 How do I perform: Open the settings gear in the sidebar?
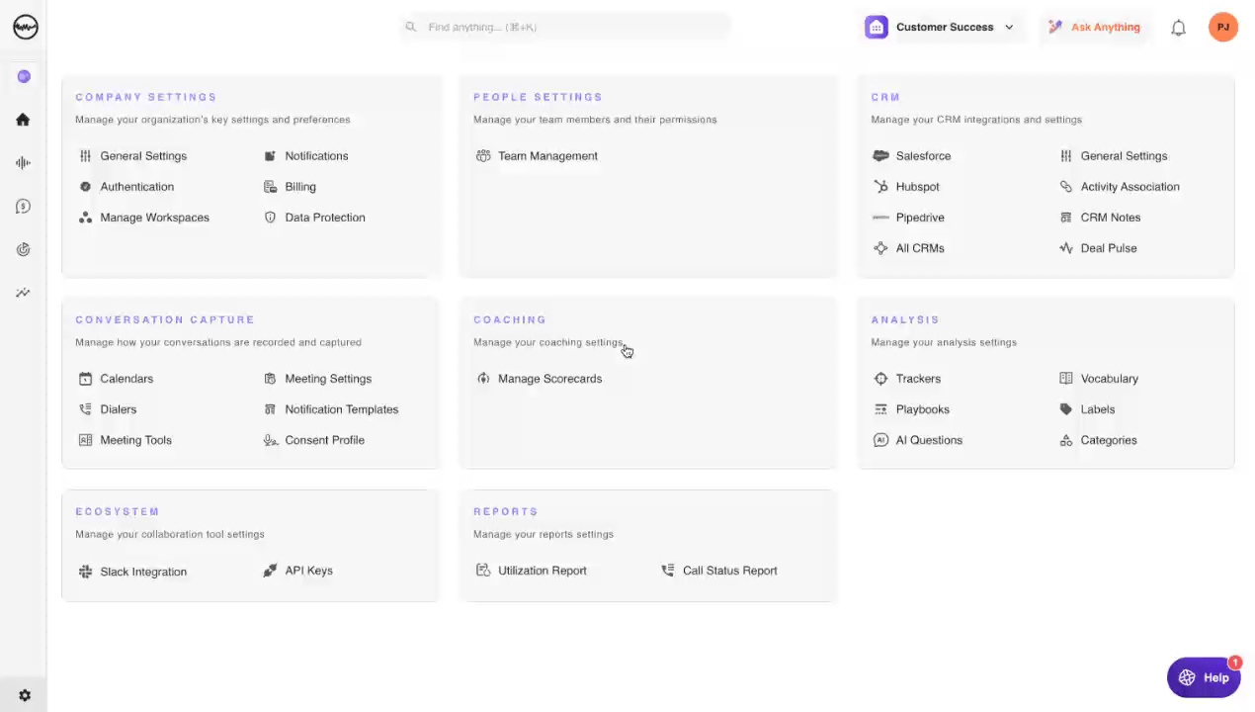(x=25, y=695)
